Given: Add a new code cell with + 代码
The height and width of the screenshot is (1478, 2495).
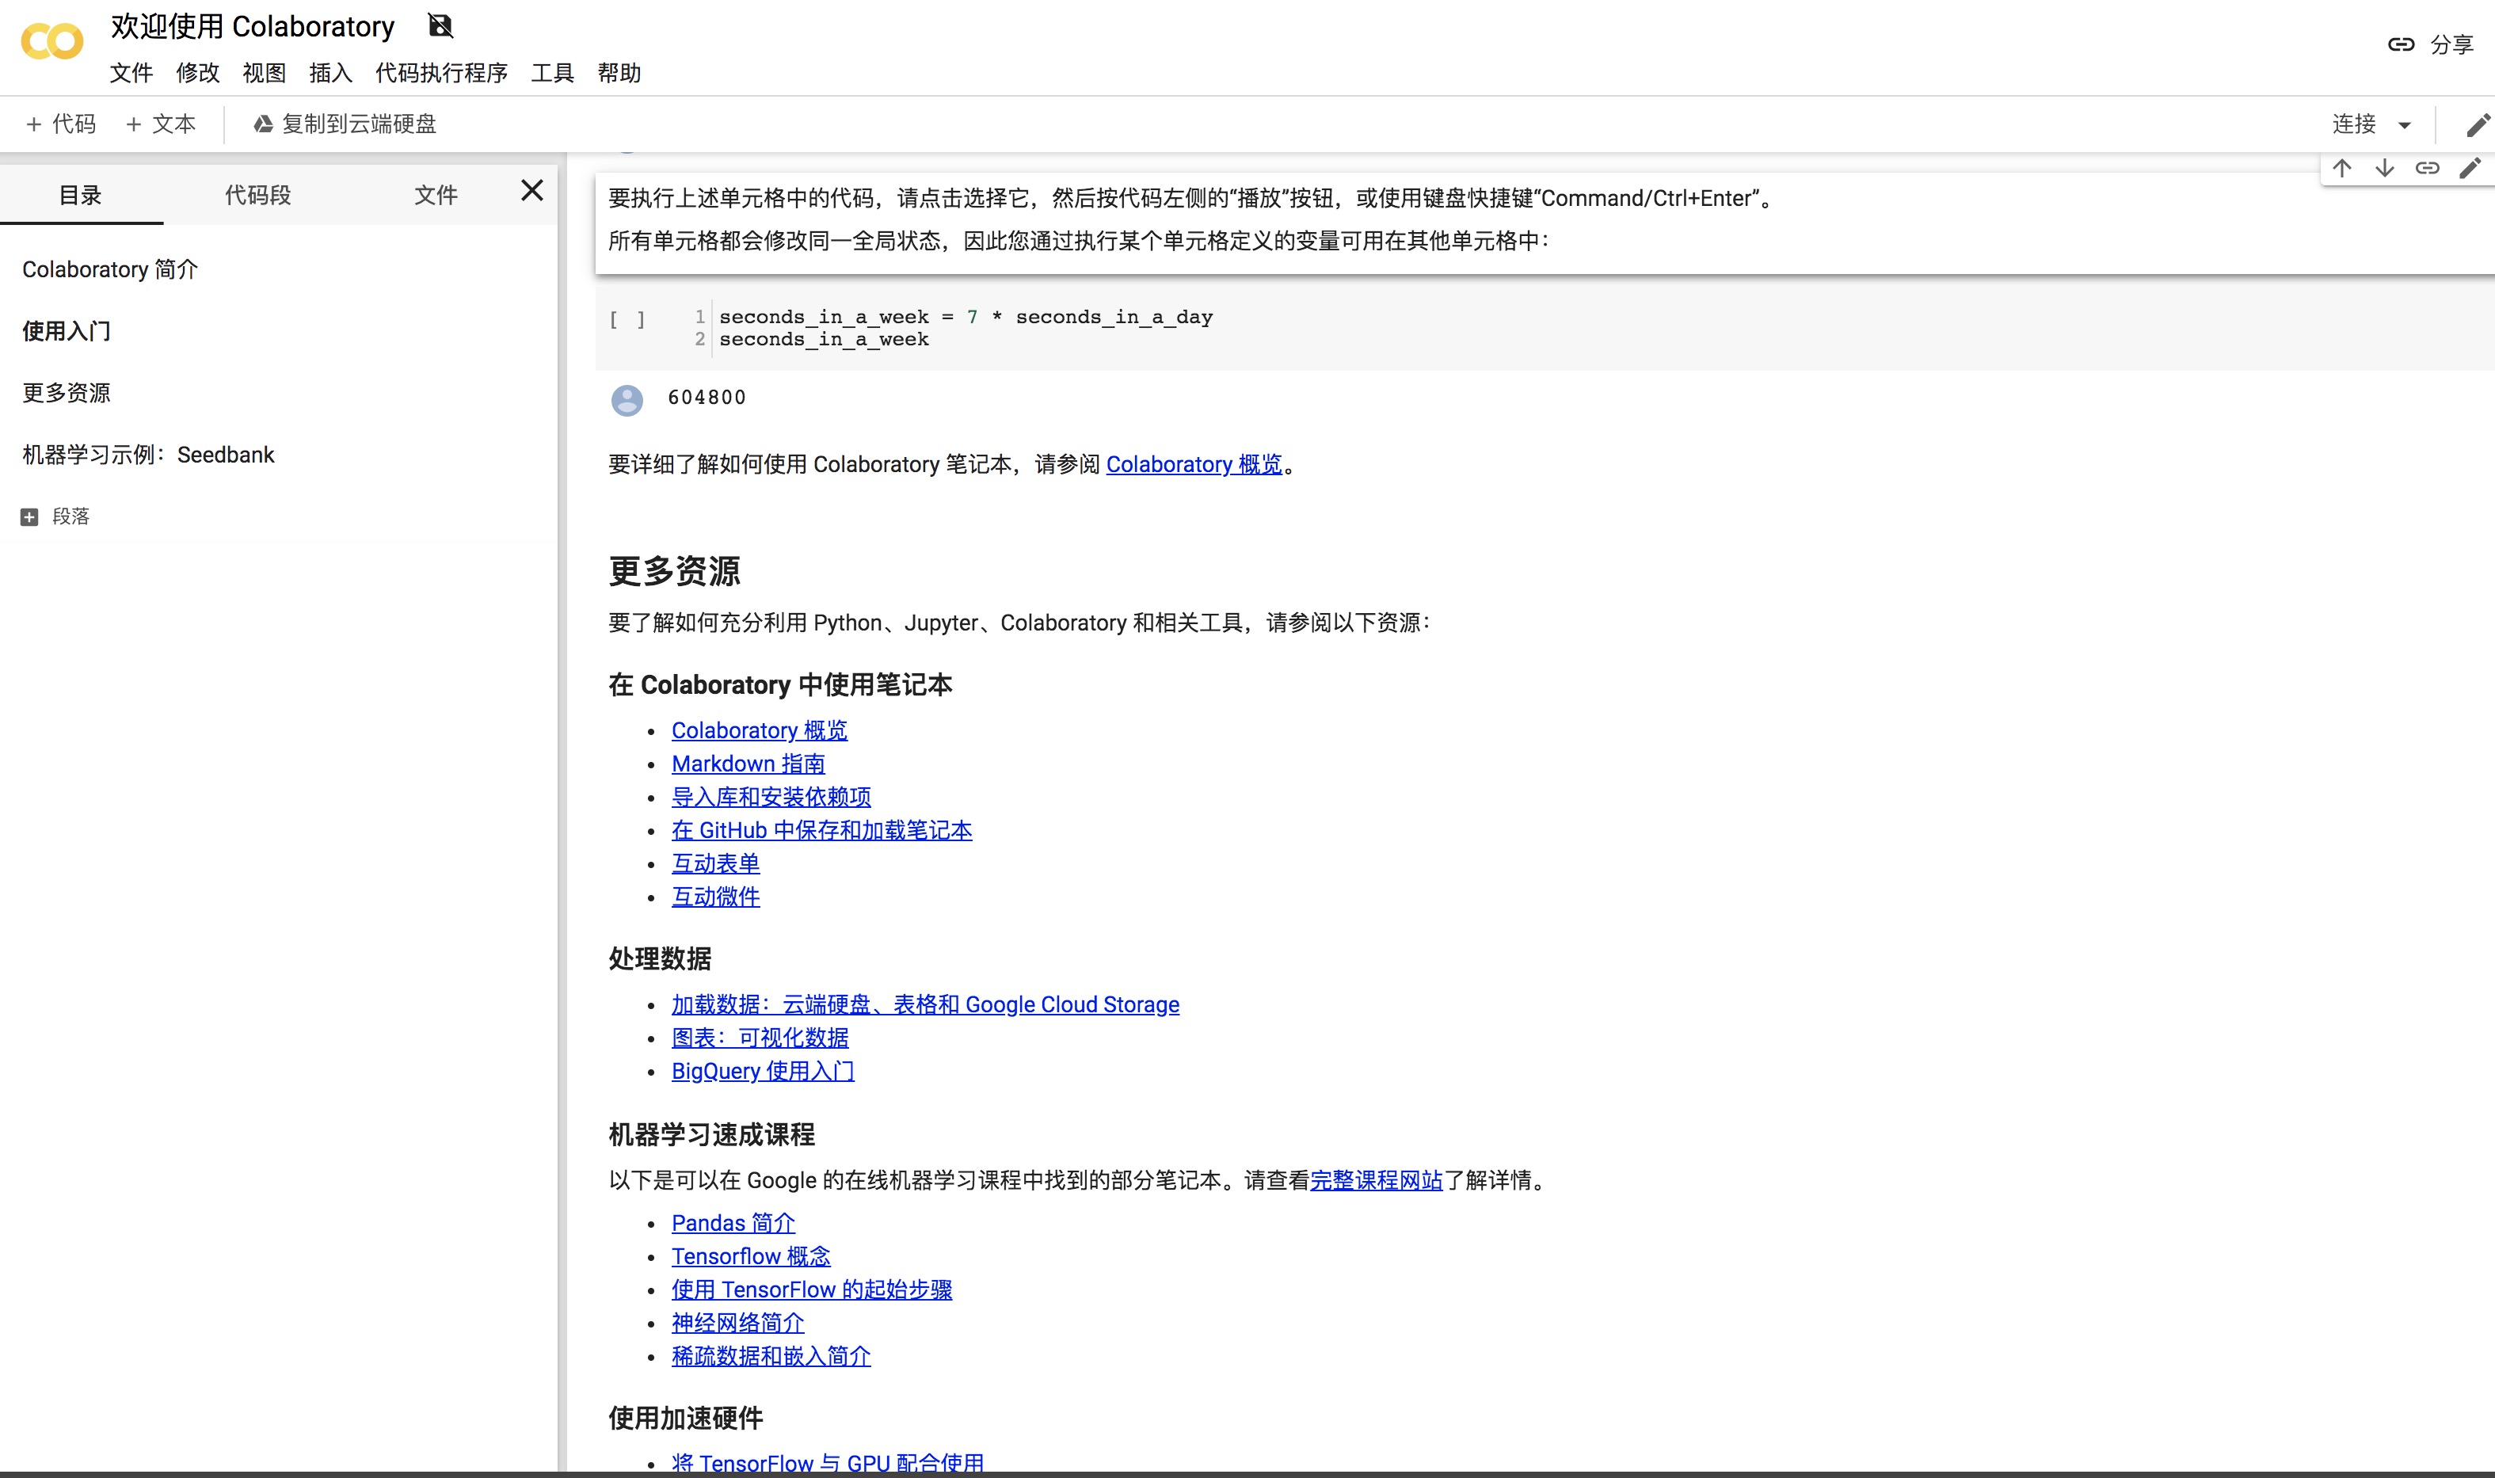Looking at the screenshot, I should click(x=61, y=124).
